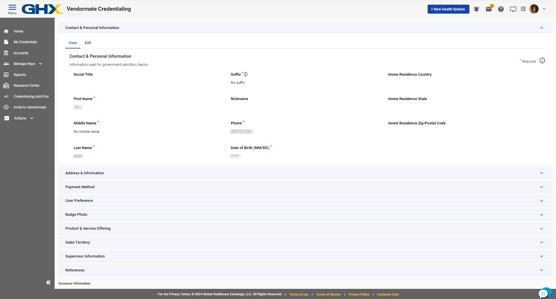
Task: Expand the References section
Action: click(x=305, y=270)
